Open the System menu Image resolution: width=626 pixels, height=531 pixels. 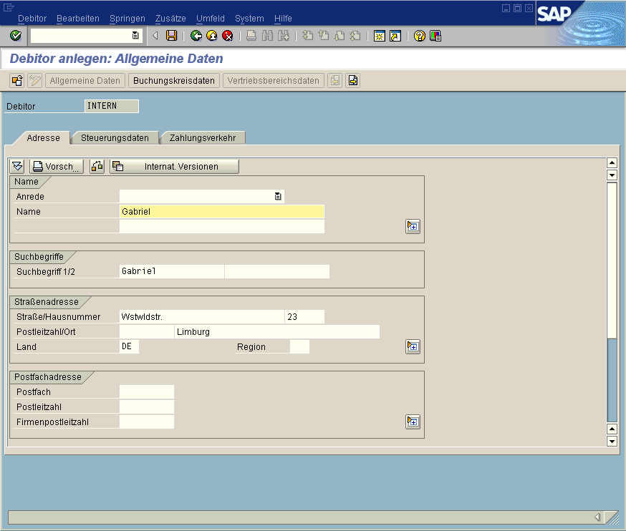(x=249, y=19)
